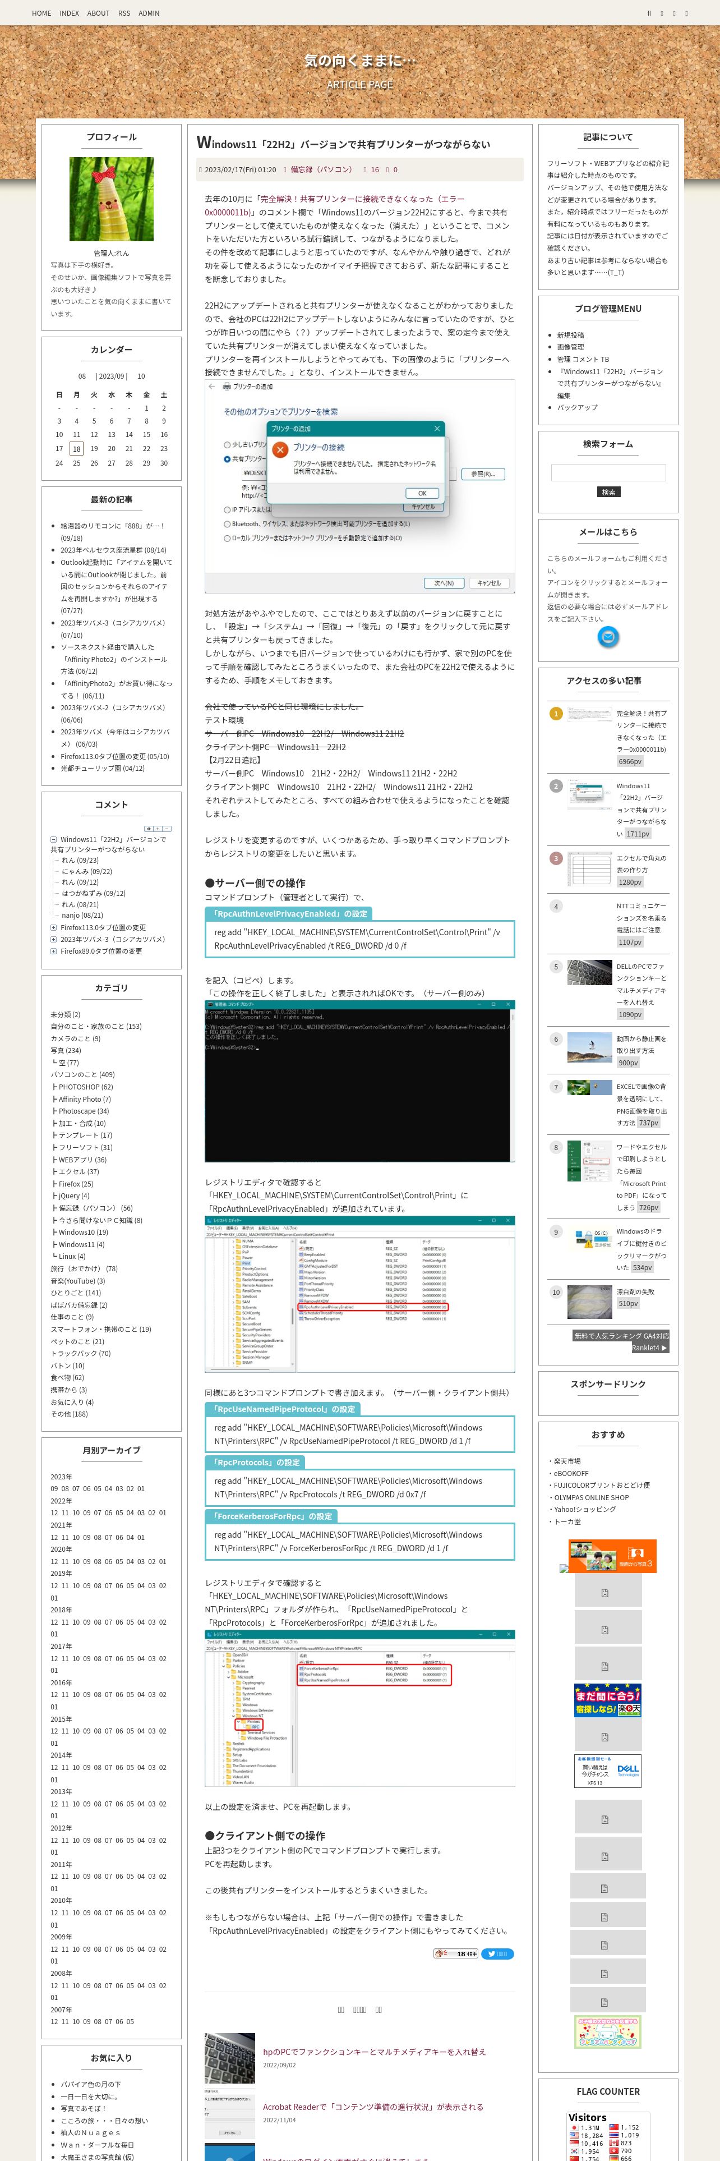
Task: Open category PHOTOSHOP (62)
Action: 85,1086
